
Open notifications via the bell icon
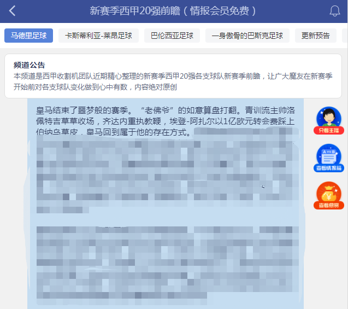tap(334, 11)
